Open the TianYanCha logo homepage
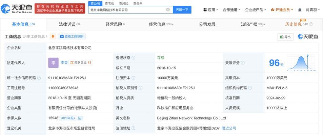Screen dimensions: 323x135 pos(17,8)
